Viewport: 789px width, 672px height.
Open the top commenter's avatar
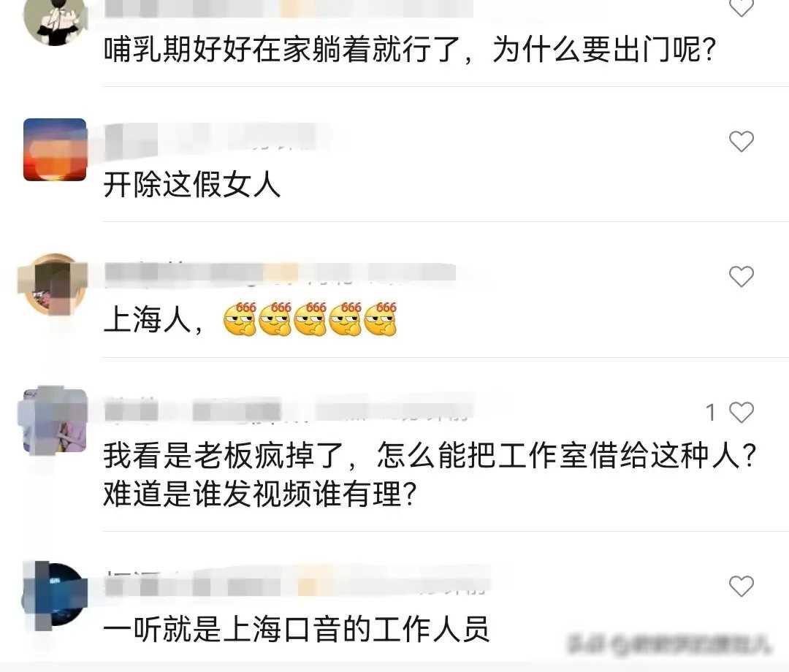[x=54, y=20]
